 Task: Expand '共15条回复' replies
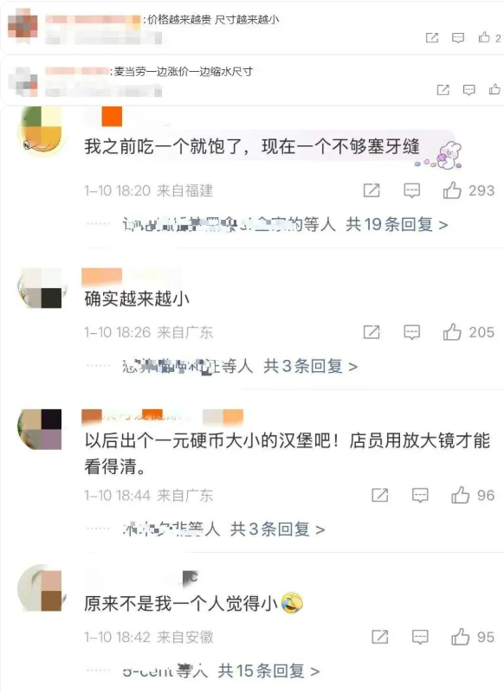click(x=268, y=671)
